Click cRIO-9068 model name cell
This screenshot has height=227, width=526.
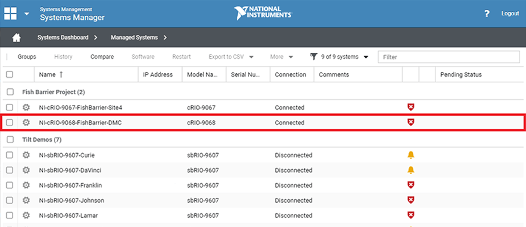pos(201,123)
